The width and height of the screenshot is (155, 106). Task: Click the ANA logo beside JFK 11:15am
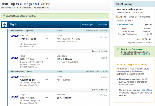point(15,36)
